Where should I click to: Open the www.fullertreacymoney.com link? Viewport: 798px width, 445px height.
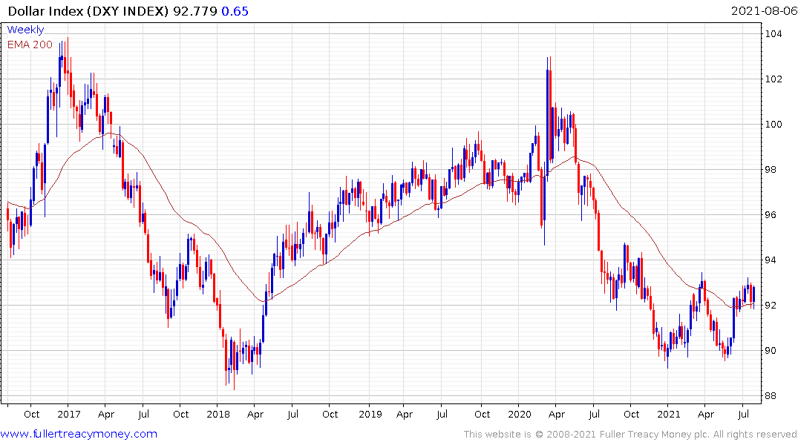click(x=79, y=434)
